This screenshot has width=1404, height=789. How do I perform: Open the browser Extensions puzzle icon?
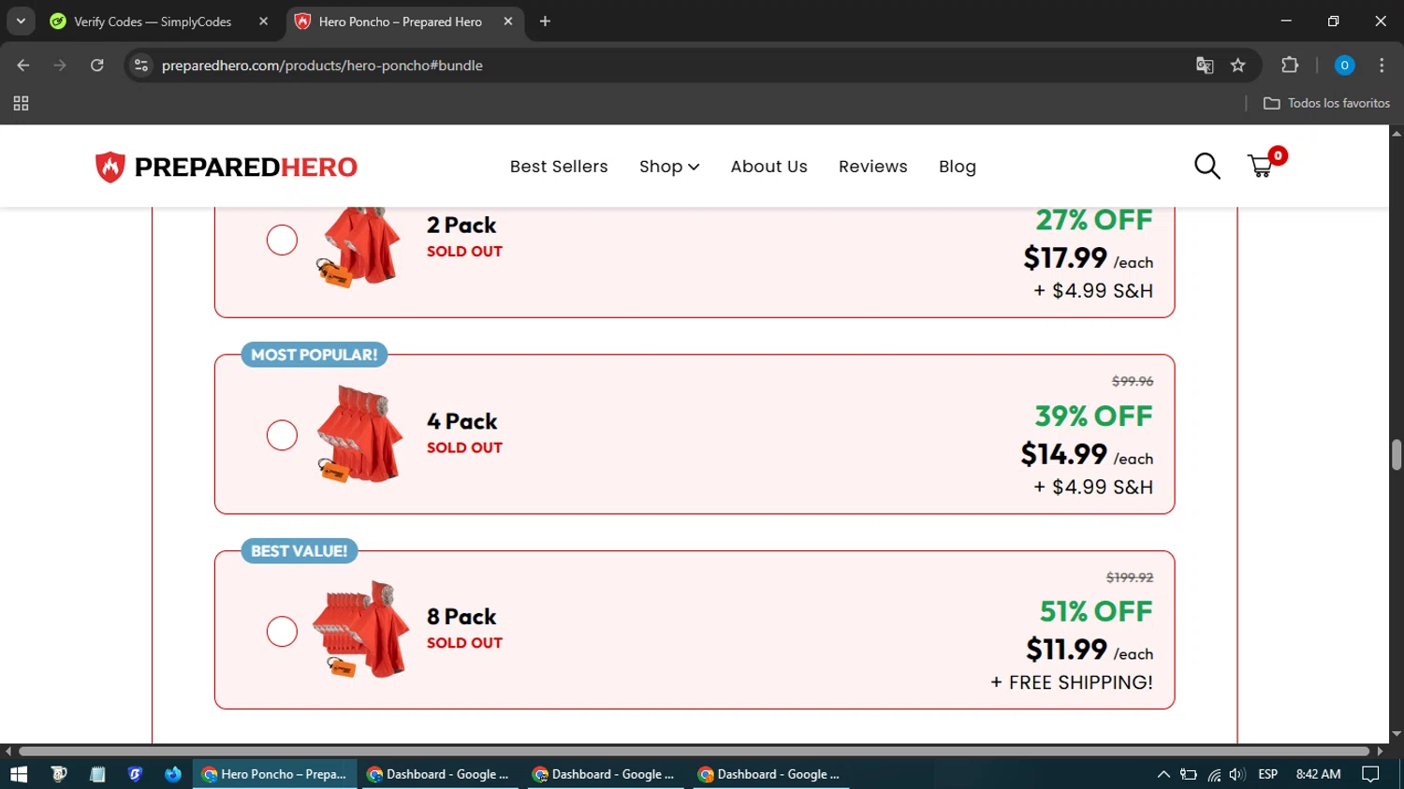coord(1290,66)
